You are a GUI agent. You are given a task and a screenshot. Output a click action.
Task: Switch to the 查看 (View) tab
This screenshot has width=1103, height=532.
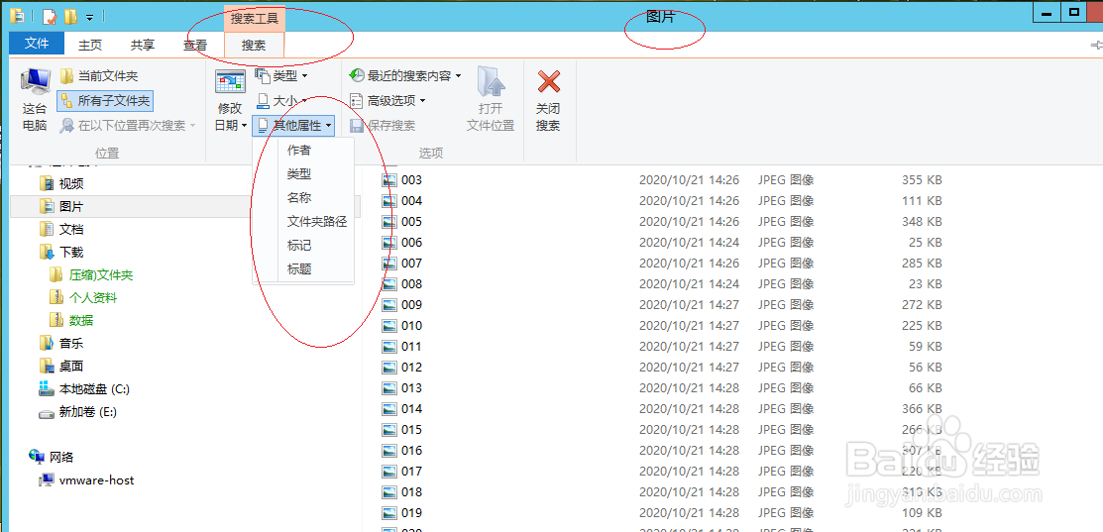tap(195, 45)
